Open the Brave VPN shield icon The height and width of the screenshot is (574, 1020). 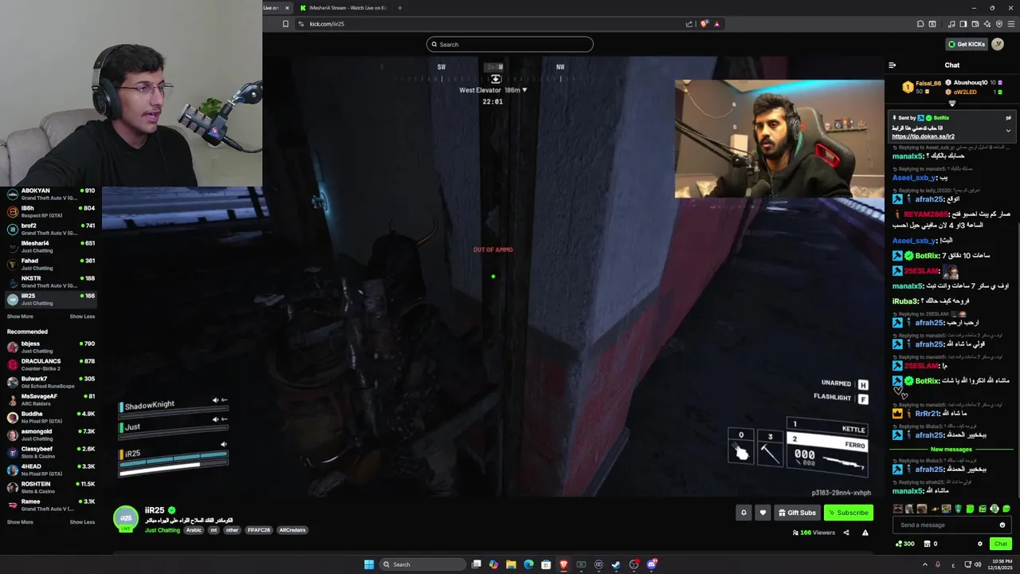(x=998, y=24)
